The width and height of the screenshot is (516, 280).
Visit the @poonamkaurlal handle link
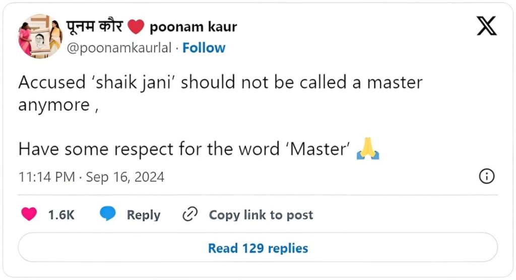point(119,48)
